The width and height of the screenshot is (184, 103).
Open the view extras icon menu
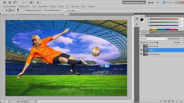(x=16, y=2)
